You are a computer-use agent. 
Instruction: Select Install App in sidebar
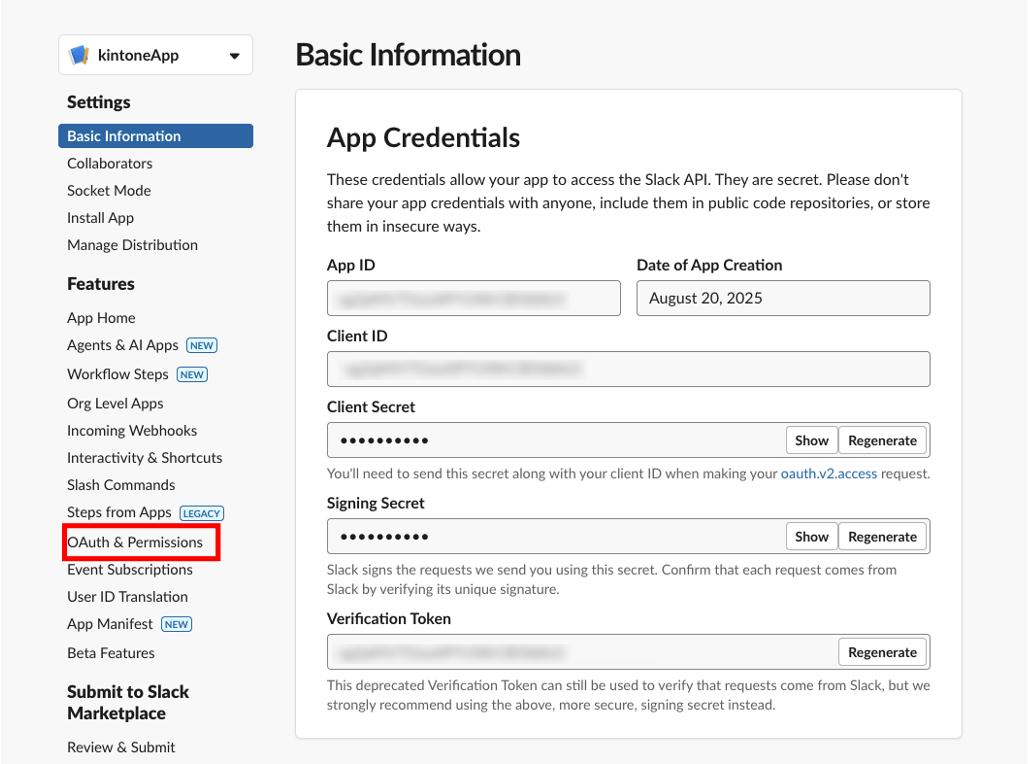[100, 218]
